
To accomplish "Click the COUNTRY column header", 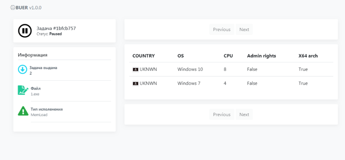I will point(143,56).
